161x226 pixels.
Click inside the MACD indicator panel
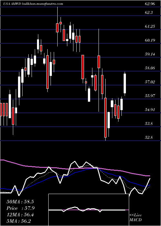(89, 210)
